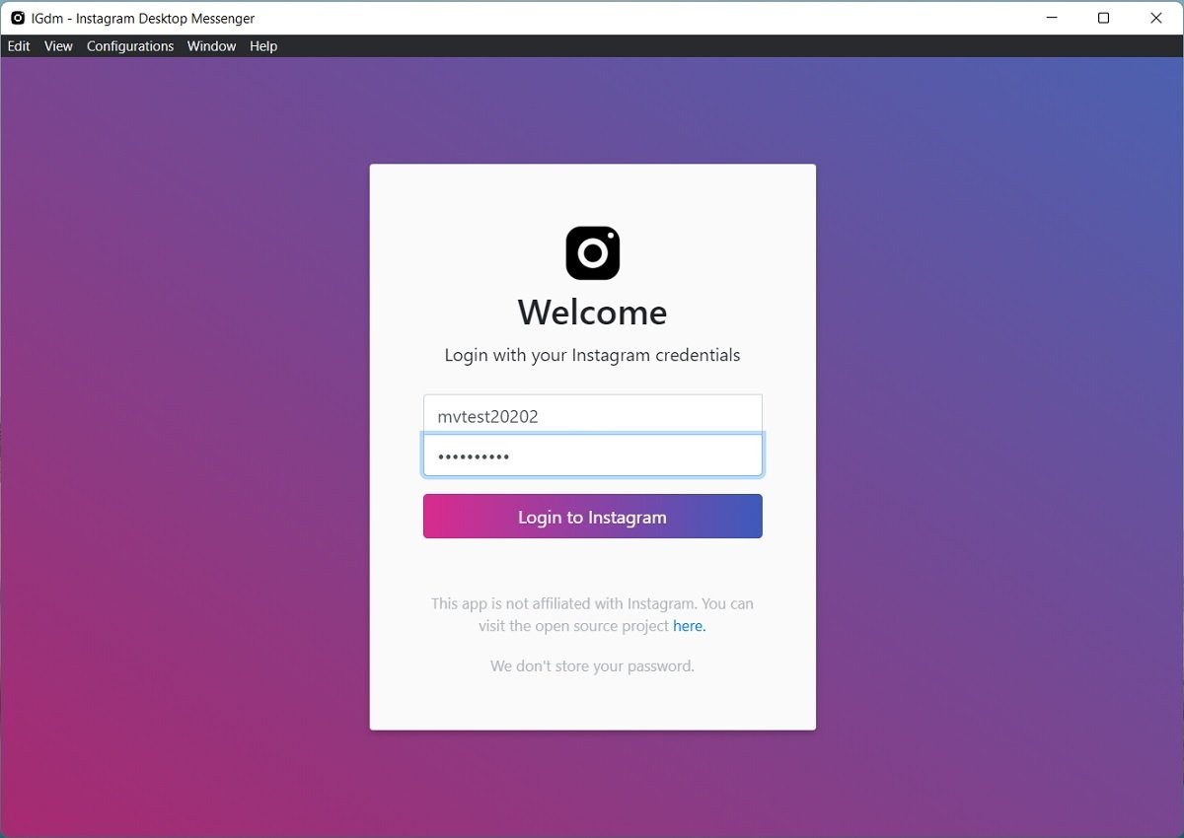The image size is (1184, 838).
Task: Open the Configurations menu
Action: [130, 46]
